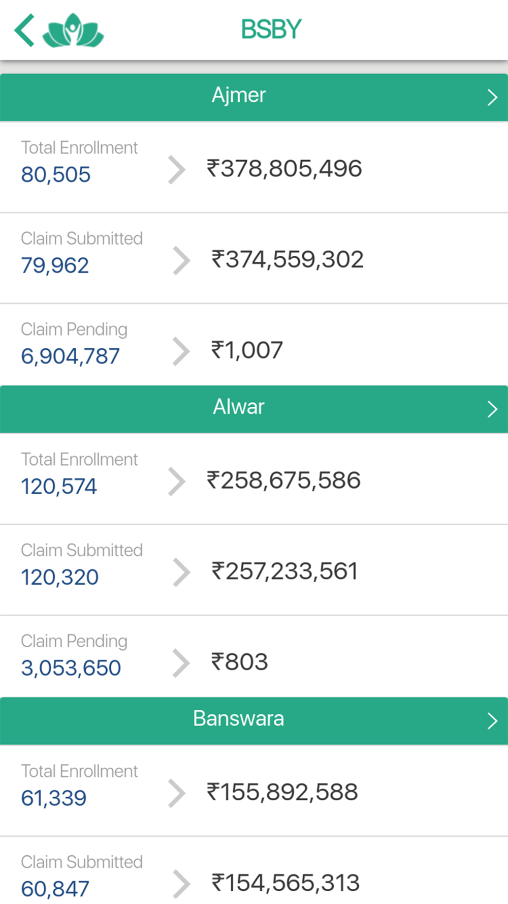Tap the arrow beside Alwar Claim Submitted

pyautogui.click(x=181, y=572)
